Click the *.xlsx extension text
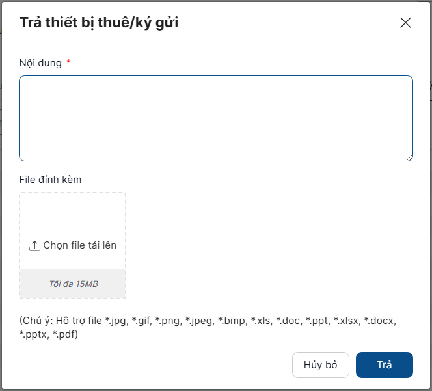The height and width of the screenshot is (391, 432). [x=346, y=321]
